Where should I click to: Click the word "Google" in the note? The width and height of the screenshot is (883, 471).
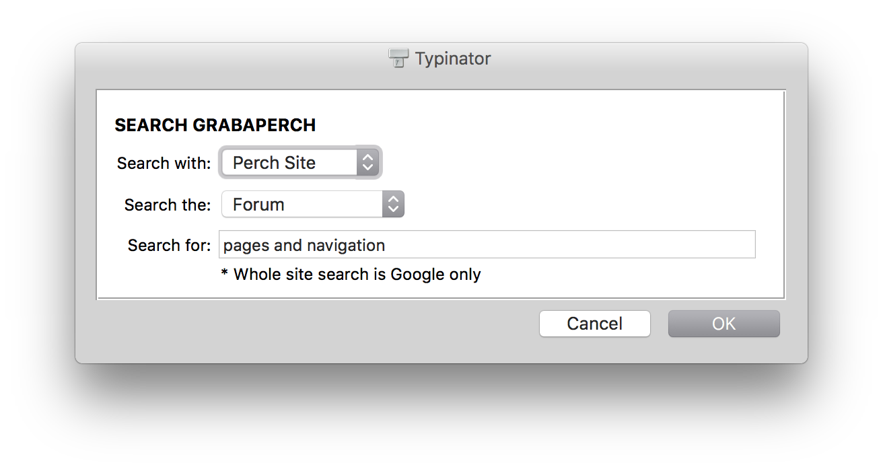pyautogui.click(x=417, y=275)
